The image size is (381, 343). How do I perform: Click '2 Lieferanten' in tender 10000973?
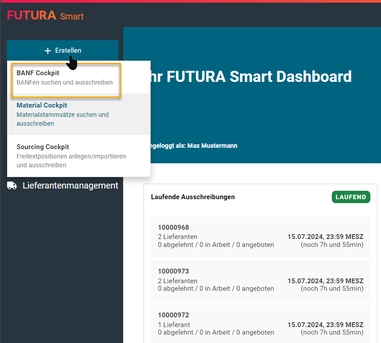coord(177,281)
